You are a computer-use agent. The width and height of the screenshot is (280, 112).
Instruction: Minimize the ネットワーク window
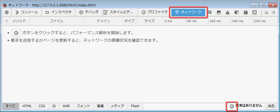point(254,6)
